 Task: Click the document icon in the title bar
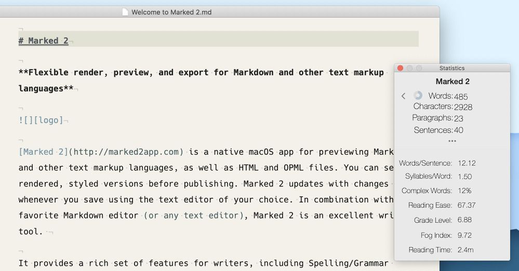[125, 12]
